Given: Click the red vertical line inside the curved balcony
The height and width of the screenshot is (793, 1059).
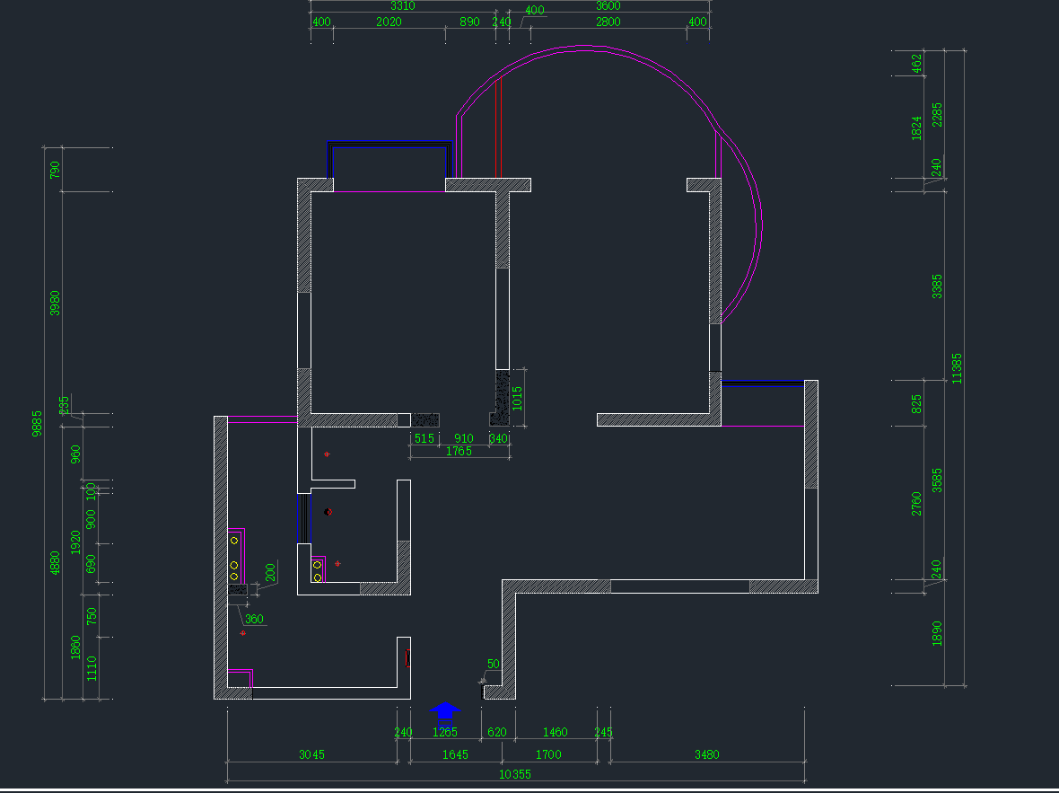Looking at the screenshot, I should (497, 126).
